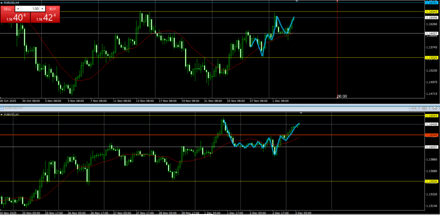Collapse the one-click trading panel on H4 chart
Screen dimensions: 440x215
pyautogui.click(x=2, y=3)
